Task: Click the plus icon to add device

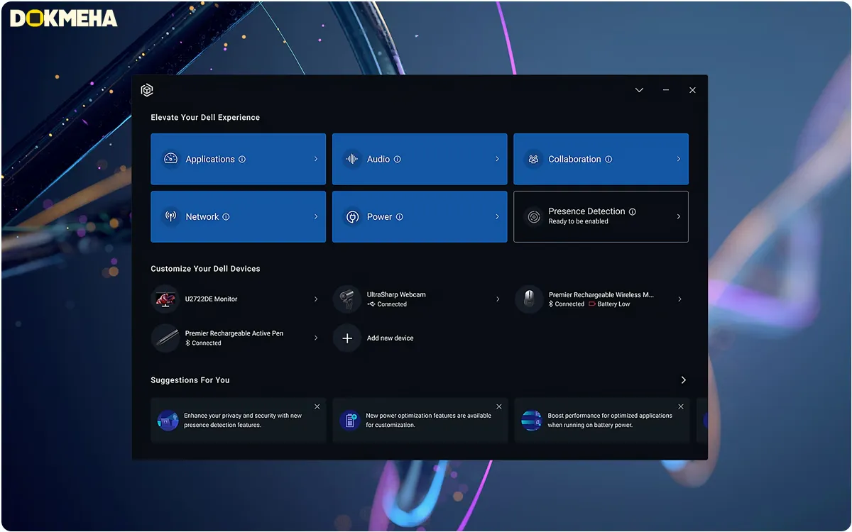Action: click(347, 338)
